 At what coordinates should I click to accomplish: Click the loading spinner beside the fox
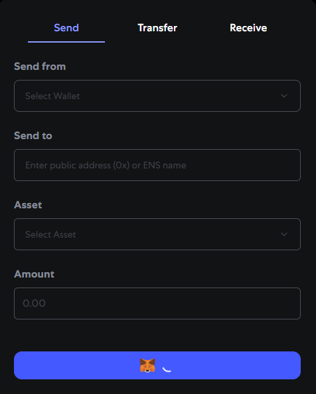[167, 369]
